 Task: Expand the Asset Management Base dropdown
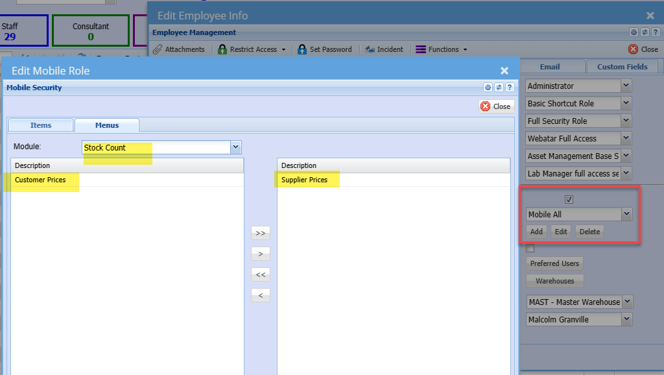point(626,156)
